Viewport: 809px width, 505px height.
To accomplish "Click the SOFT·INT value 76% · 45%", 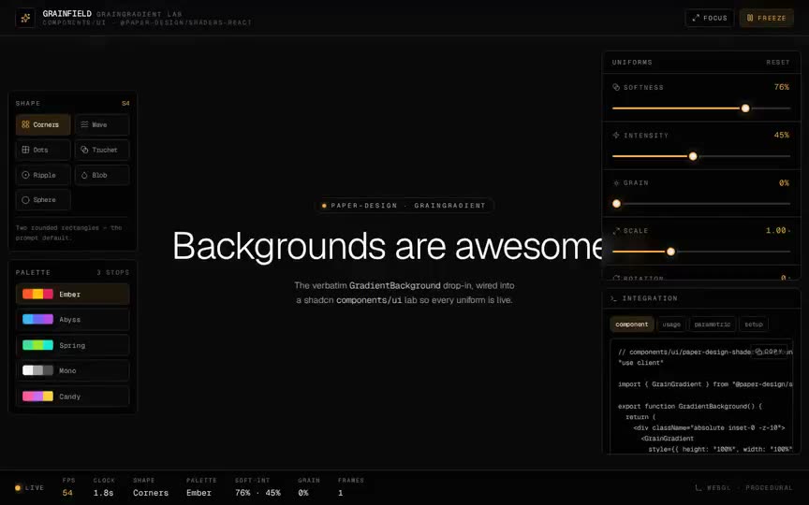I will click(258, 493).
